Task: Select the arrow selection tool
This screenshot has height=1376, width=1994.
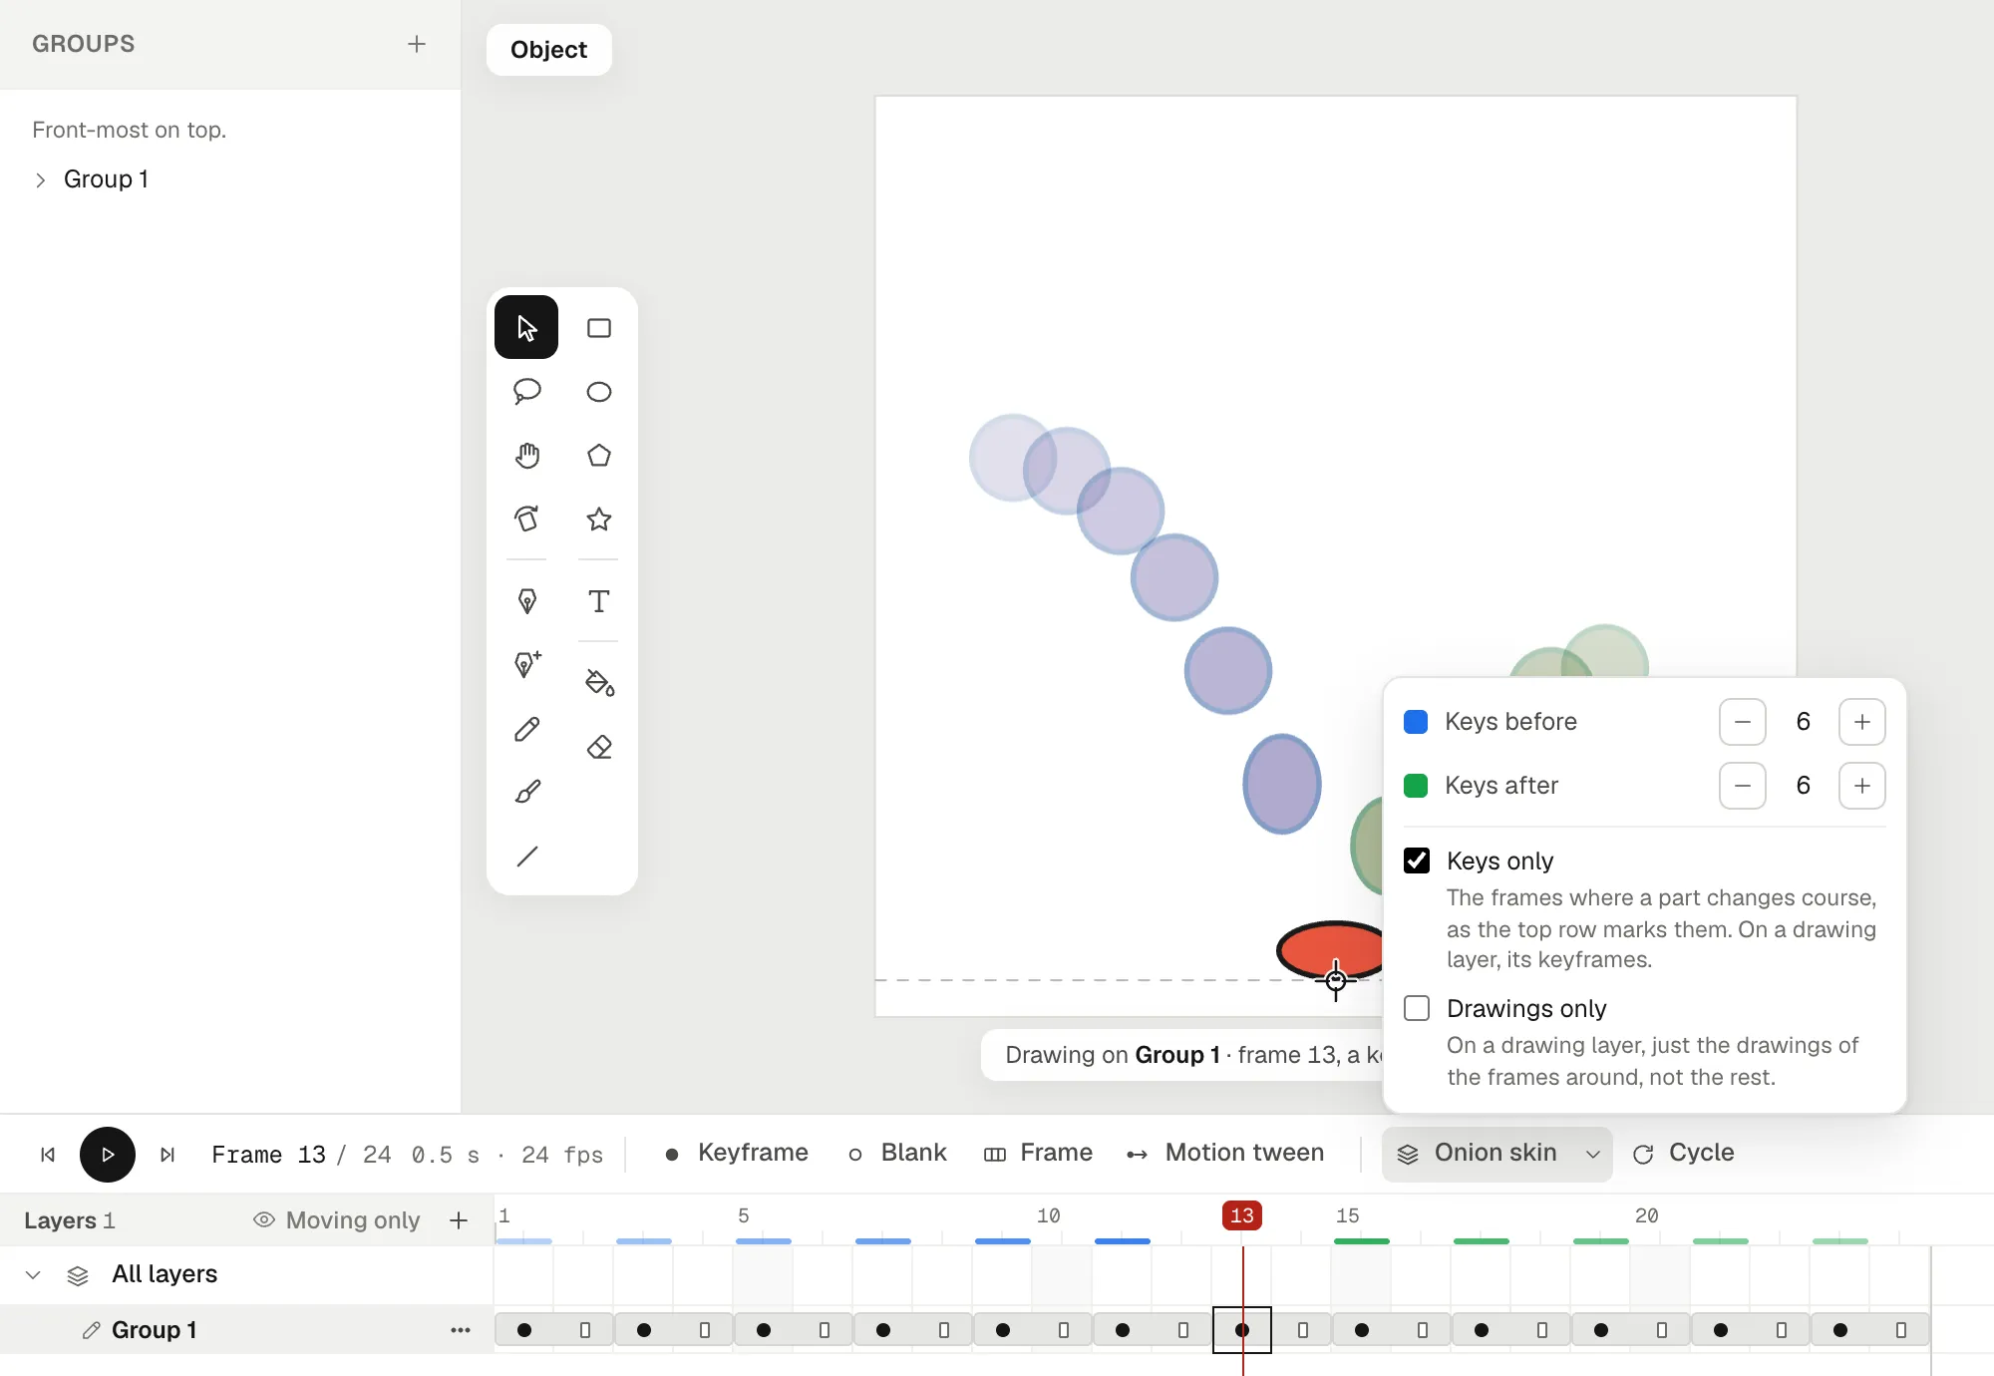Action: (526, 328)
